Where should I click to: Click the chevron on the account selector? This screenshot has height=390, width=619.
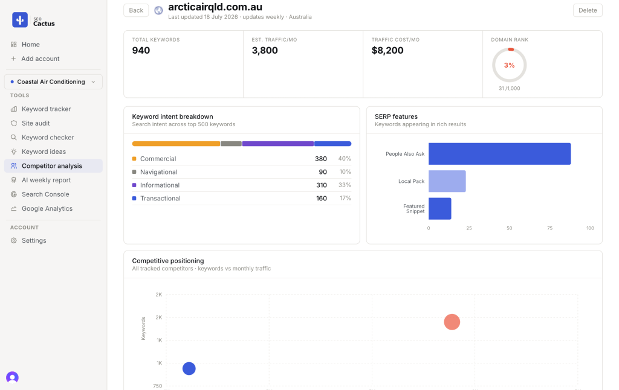pyautogui.click(x=94, y=82)
